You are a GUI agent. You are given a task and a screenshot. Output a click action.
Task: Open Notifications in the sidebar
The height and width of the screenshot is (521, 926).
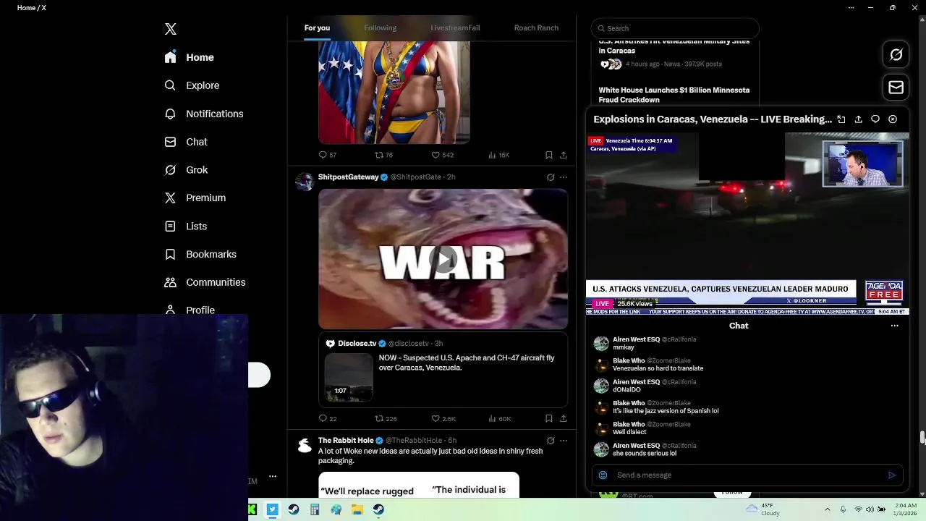coord(204,114)
